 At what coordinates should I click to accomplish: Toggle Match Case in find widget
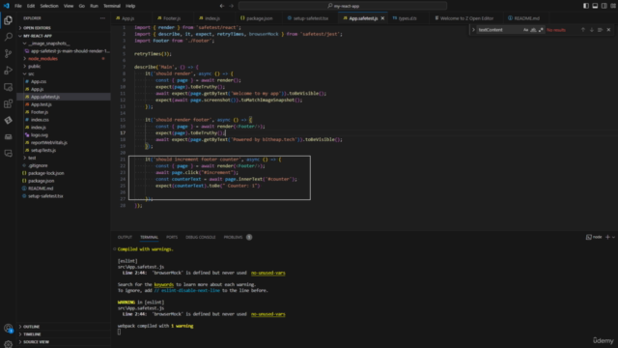(x=525, y=30)
